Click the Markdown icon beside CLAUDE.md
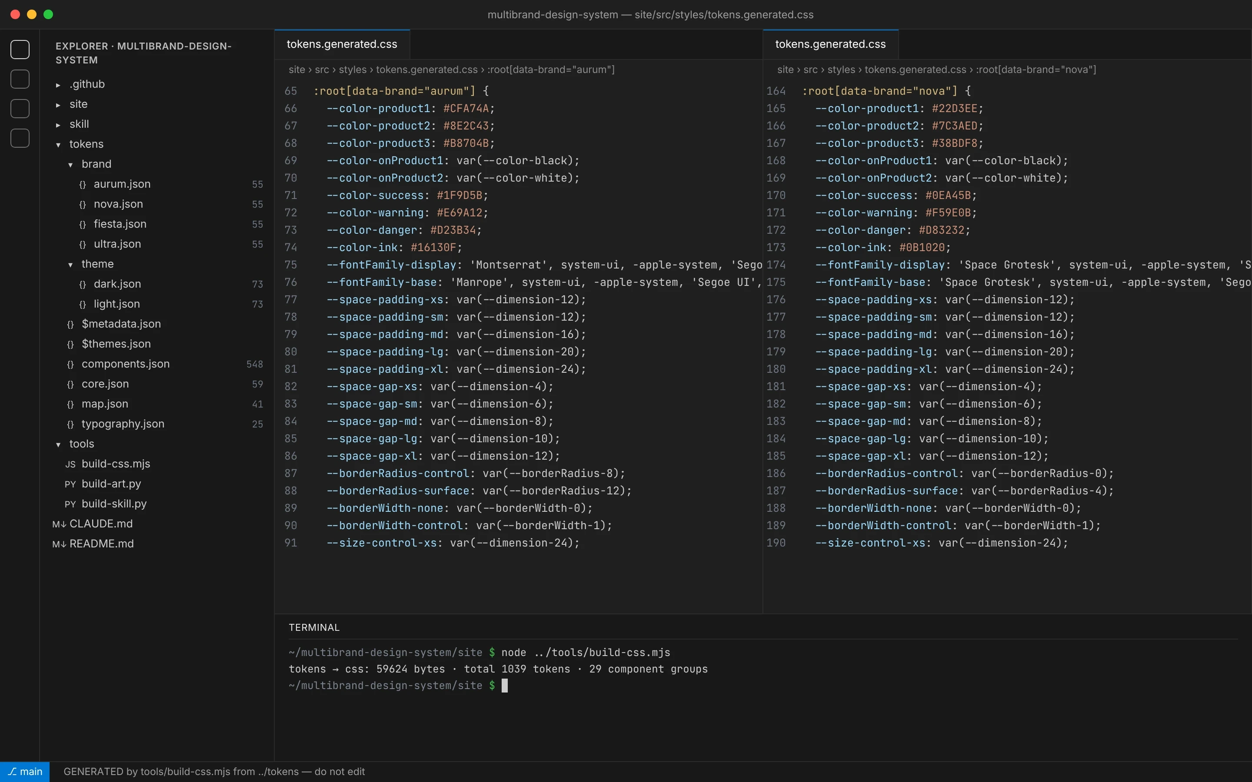The image size is (1252, 782). (59, 524)
